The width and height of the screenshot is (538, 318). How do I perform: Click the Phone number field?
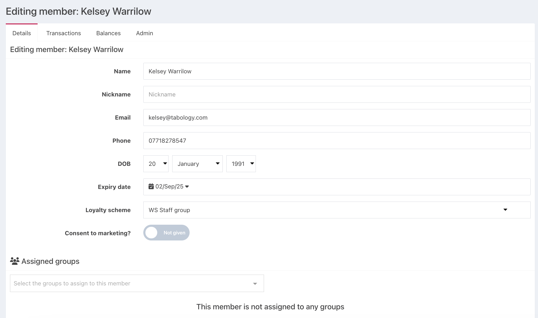tap(337, 141)
